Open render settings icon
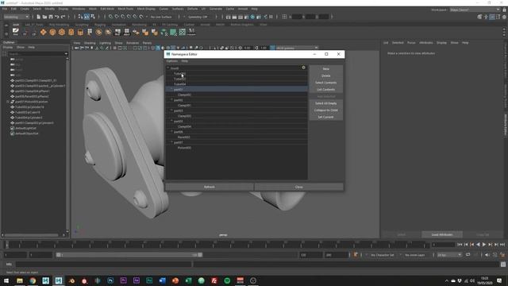 coord(247,17)
